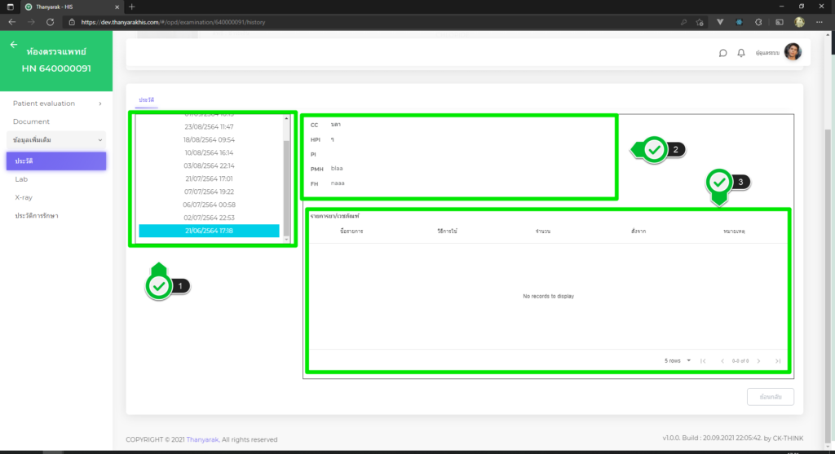Go to the next table page
The height and width of the screenshot is (454, 835).
758,361
